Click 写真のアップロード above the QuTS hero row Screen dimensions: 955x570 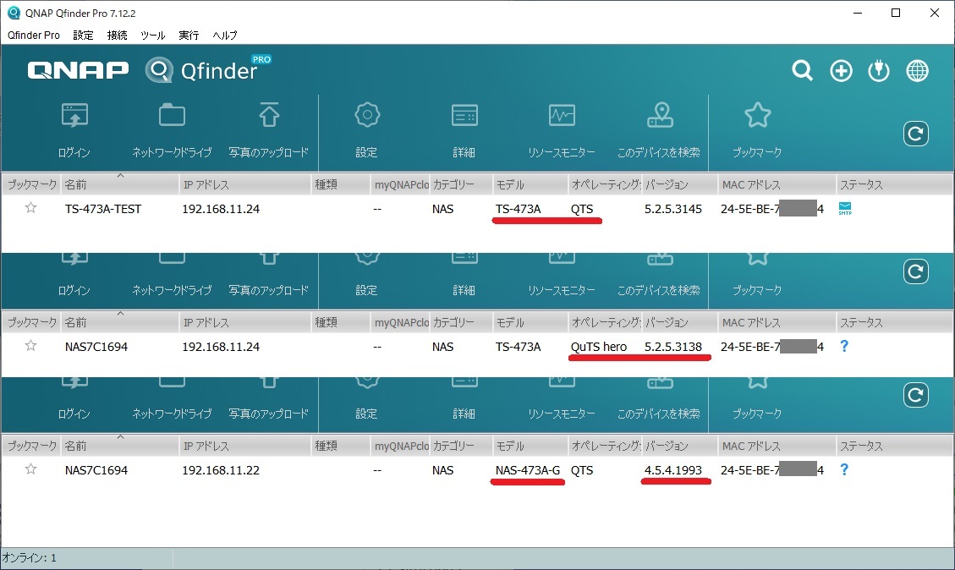(x=269, y=290)
